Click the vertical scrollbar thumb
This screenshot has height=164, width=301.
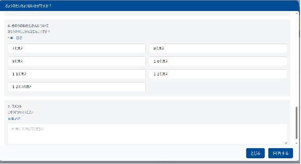point(297,123)
